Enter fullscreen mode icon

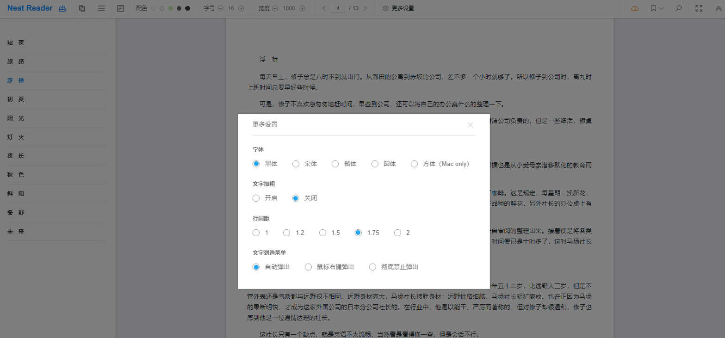point(699,8)
